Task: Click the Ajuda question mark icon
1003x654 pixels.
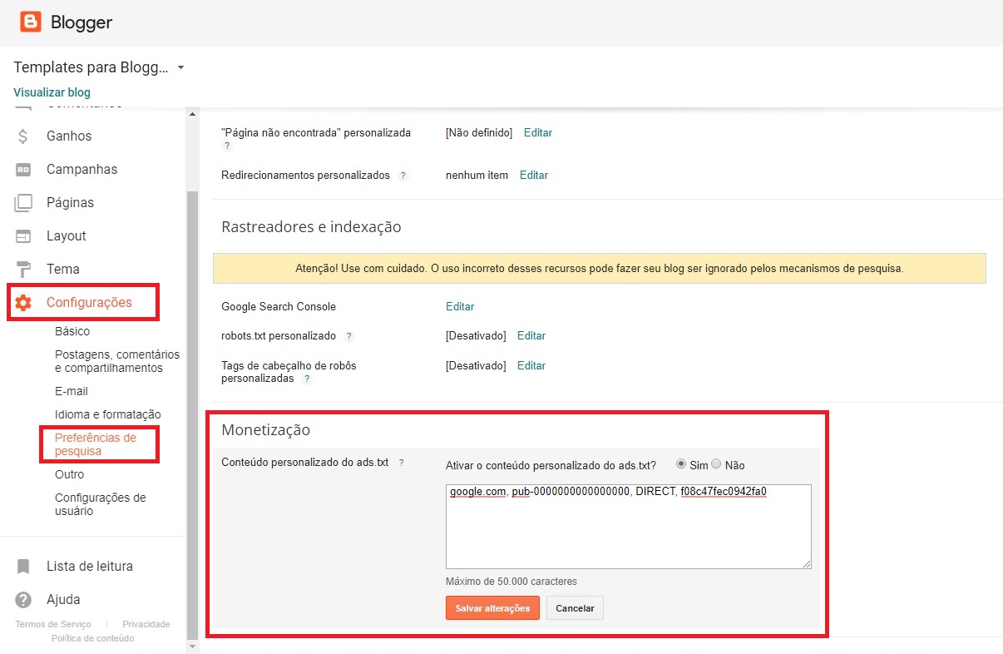Action: click(23, 599)
